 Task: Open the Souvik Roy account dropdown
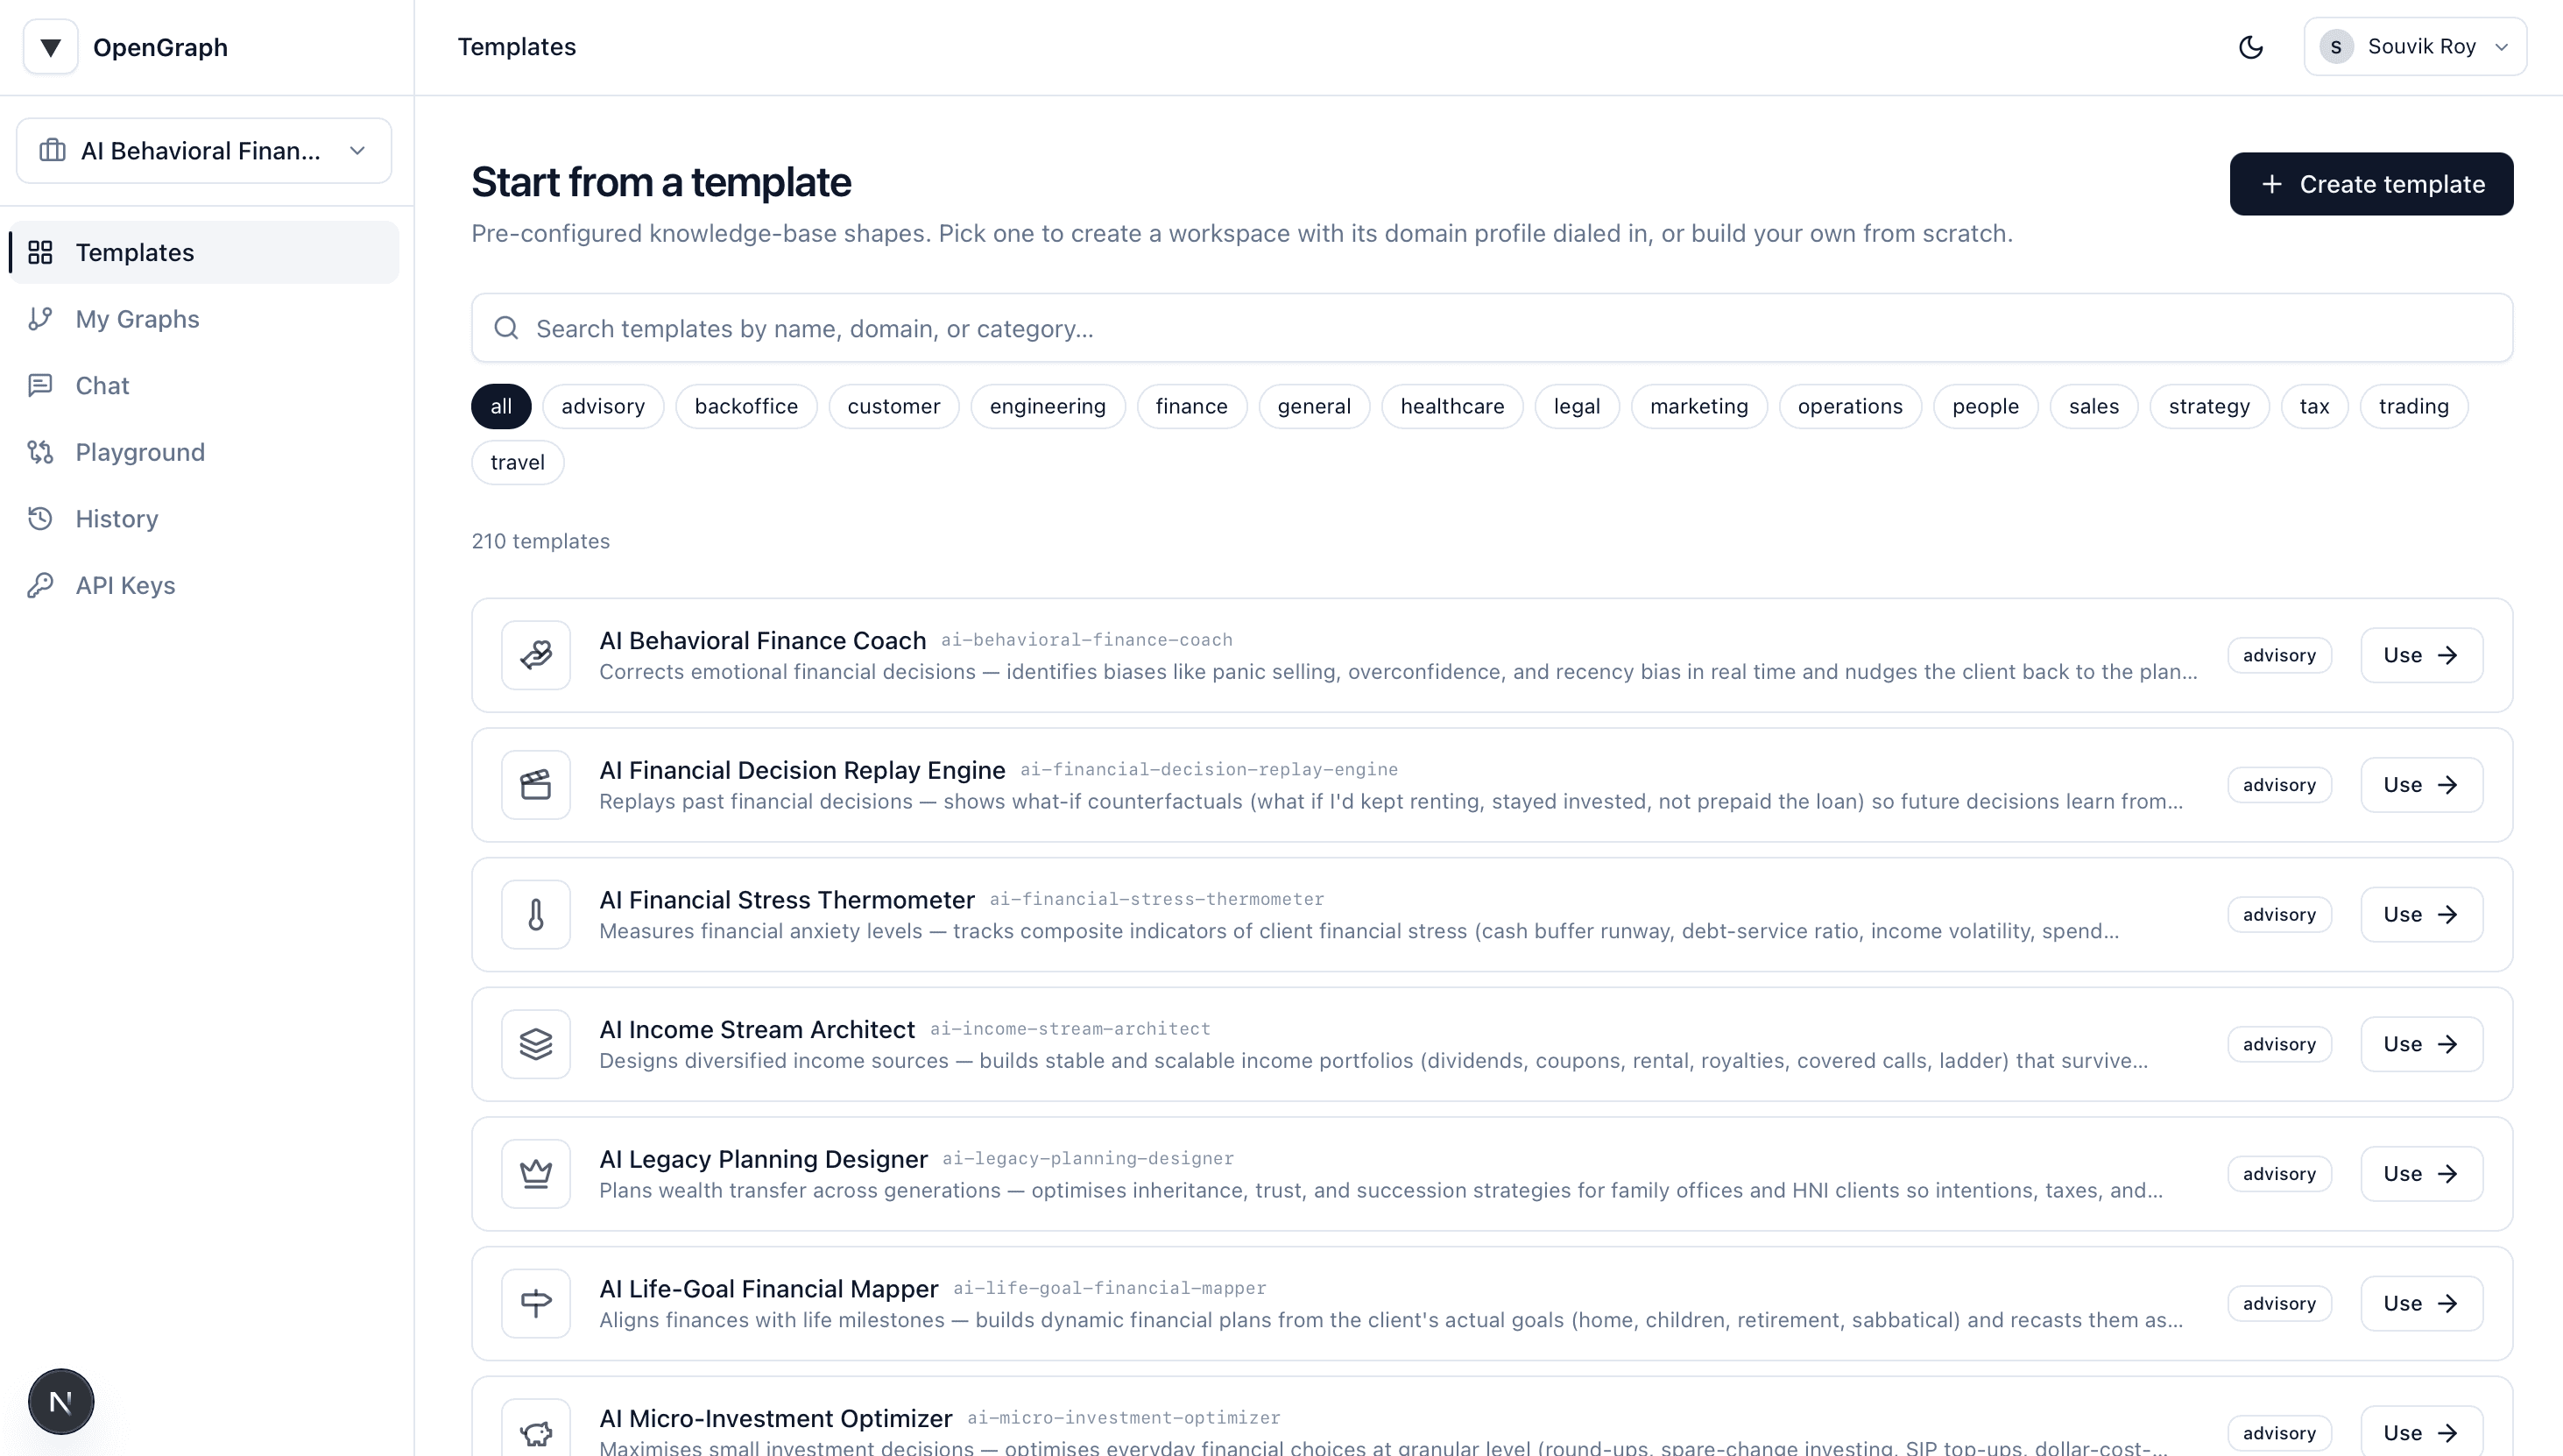point(2414,47)
